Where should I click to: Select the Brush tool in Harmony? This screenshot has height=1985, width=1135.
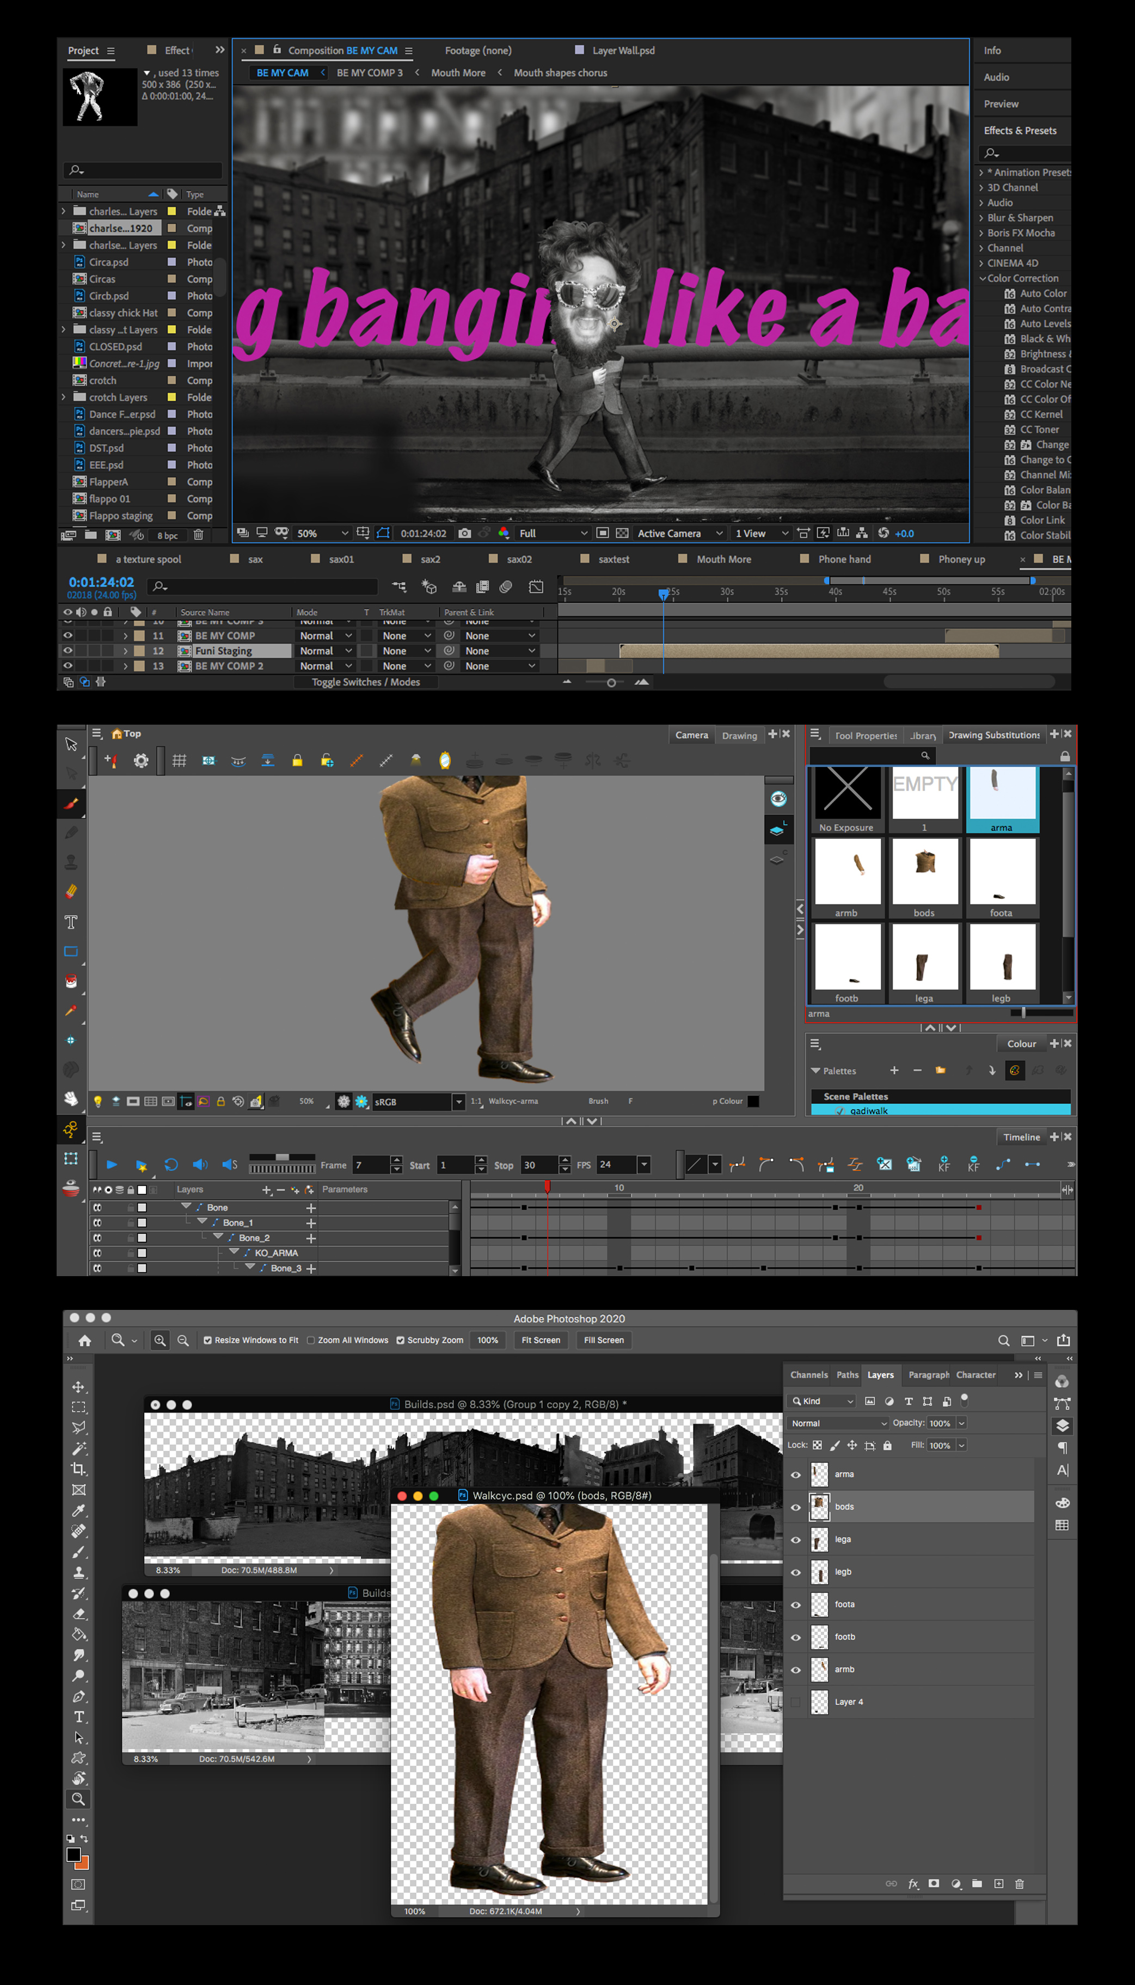coord(71,803)
